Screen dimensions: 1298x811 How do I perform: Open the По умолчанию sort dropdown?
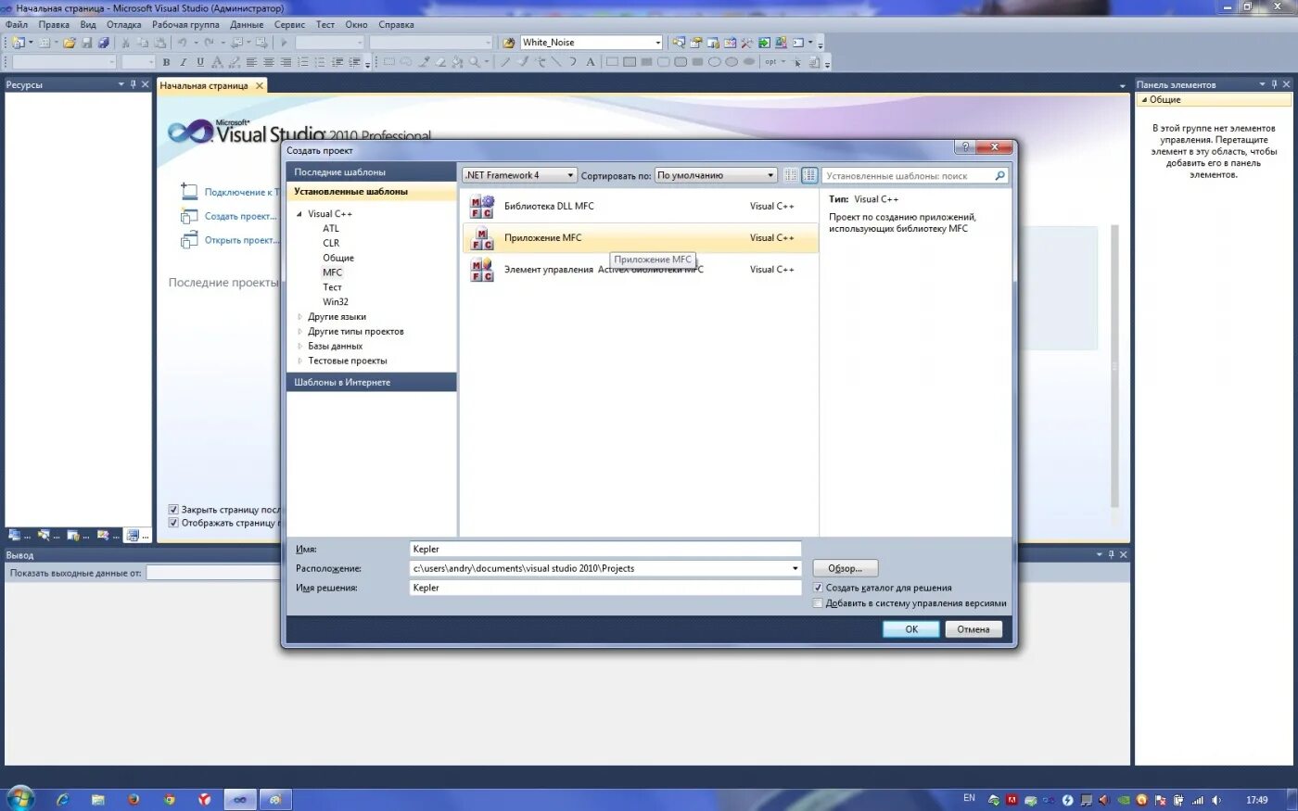[x=716, y=175]
